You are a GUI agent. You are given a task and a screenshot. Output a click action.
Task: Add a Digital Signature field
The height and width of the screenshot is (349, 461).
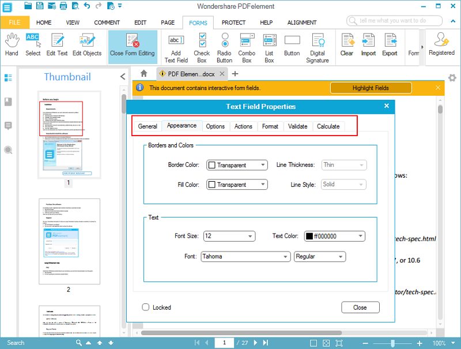point(318,48)
